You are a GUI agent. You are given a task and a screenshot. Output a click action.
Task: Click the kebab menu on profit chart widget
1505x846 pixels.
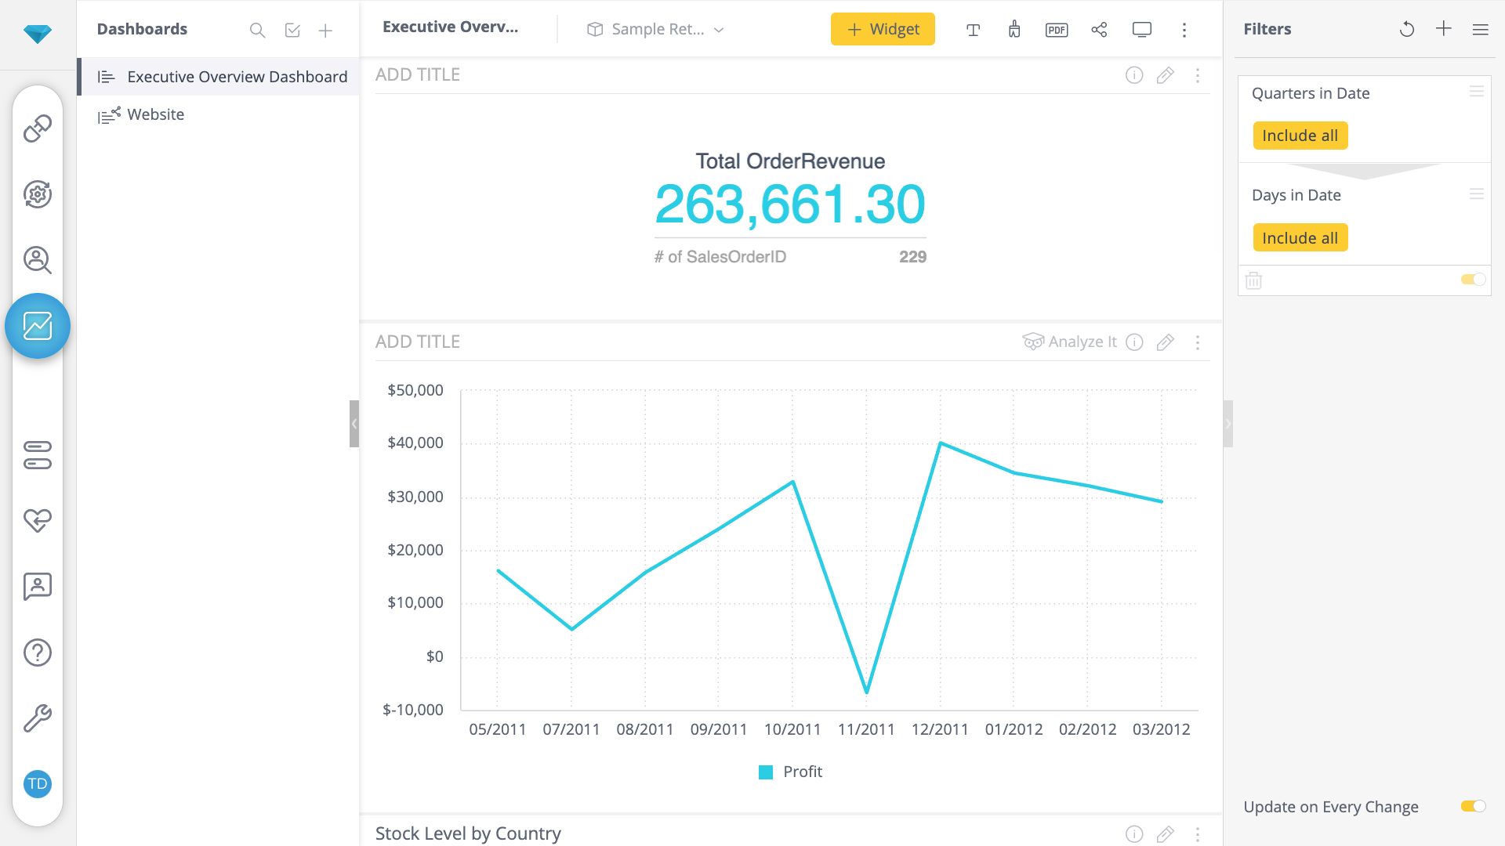(1197, 341)
